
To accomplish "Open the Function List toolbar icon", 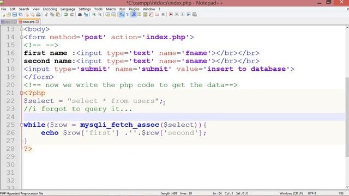I will point(151,15).
